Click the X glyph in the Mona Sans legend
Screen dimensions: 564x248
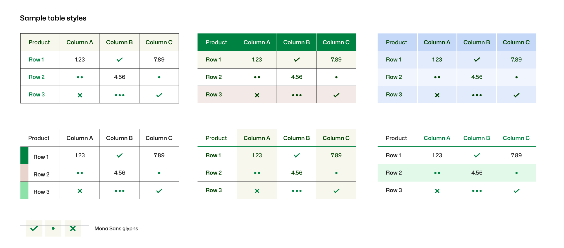point(73,228)
